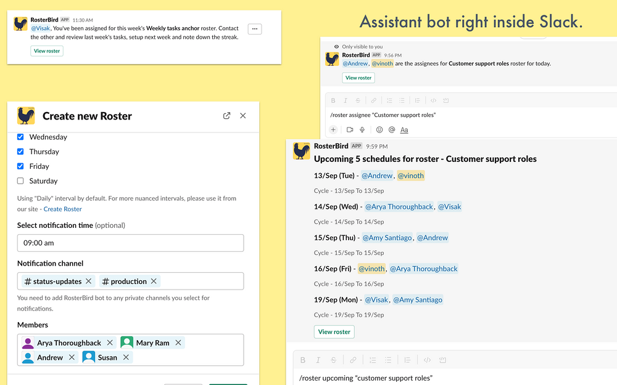Image resolution: width=617 pixels, height=385 pixels.
Task: Click the /roster upcoming message text field
Action: [455, 378]
